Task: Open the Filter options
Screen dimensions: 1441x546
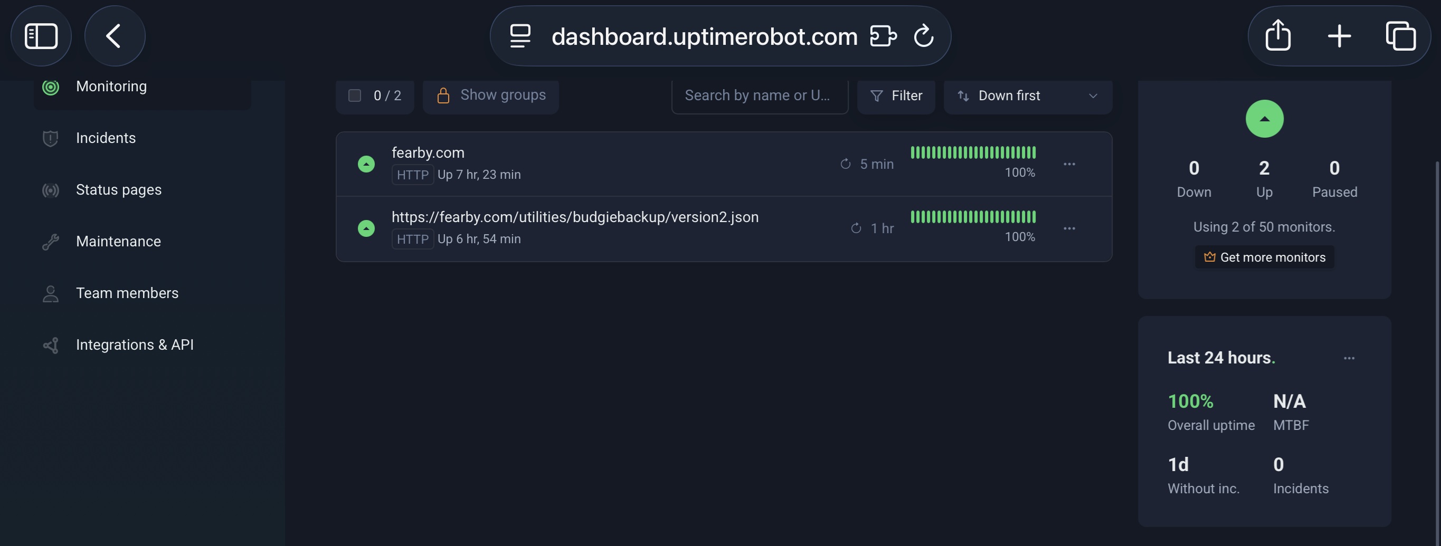Action: click(x=896, y=95)
